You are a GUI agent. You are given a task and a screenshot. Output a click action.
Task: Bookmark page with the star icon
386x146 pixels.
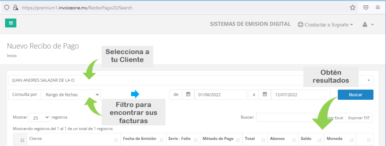click(352, 8)
